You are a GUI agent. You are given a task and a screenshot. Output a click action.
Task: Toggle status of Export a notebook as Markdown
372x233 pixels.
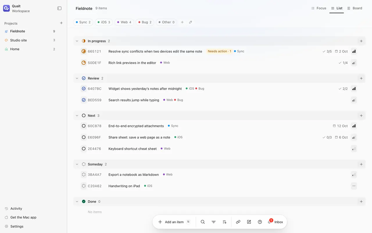click(x=84, y=174)
